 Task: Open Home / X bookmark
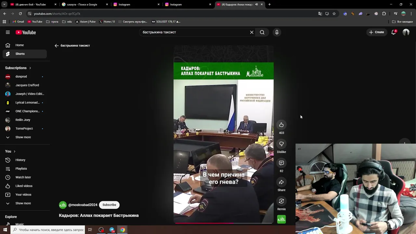click(107, 21)
